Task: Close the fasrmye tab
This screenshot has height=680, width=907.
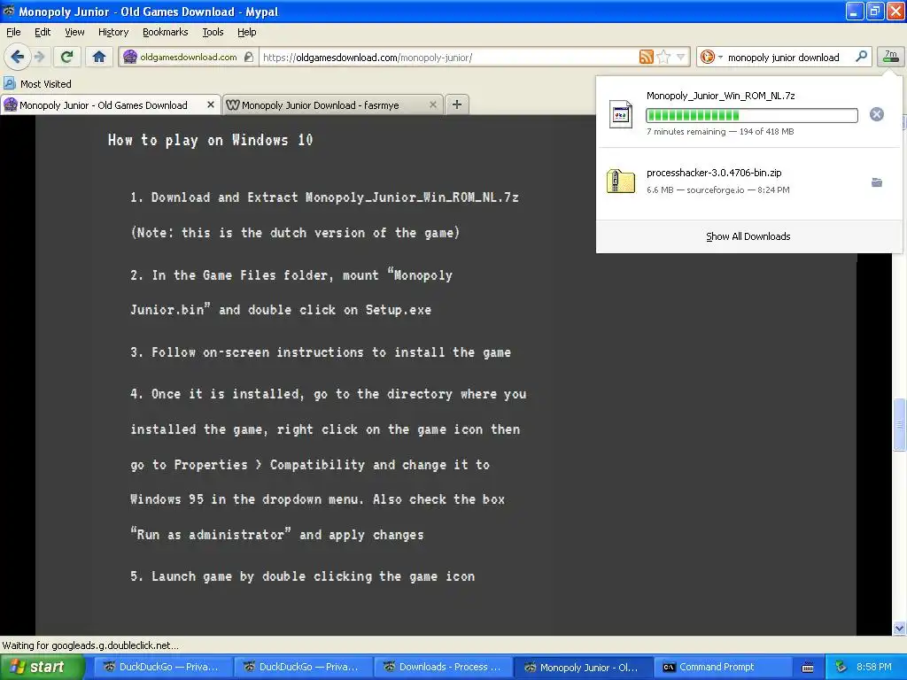Action: [x=432, y=104]
